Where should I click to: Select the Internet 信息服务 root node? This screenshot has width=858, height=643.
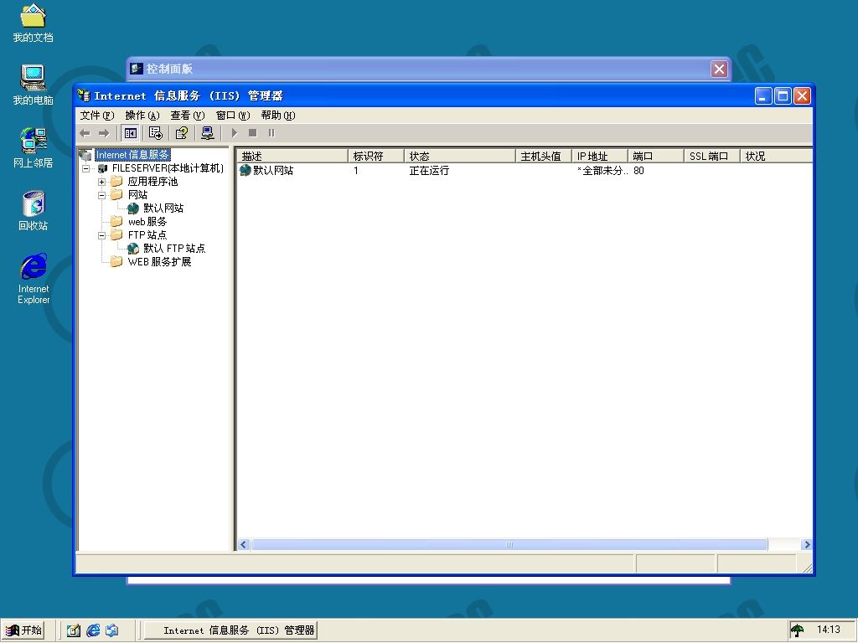tap(132, 155)
